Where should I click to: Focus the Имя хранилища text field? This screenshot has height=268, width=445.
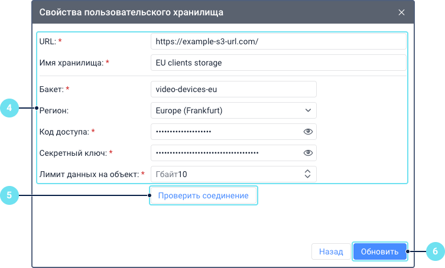pos(278,63)
